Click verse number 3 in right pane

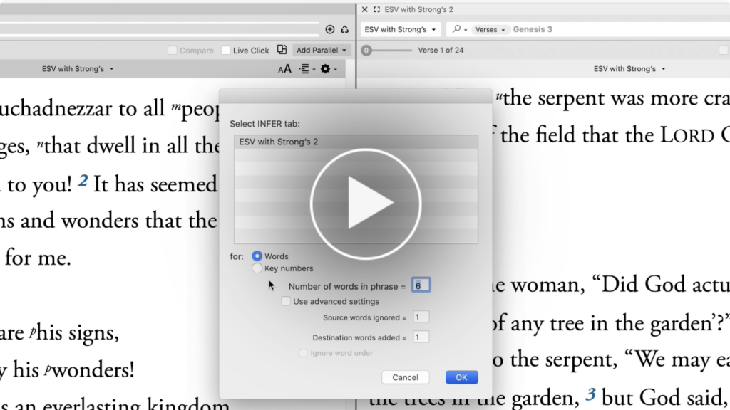pos(590,394)
